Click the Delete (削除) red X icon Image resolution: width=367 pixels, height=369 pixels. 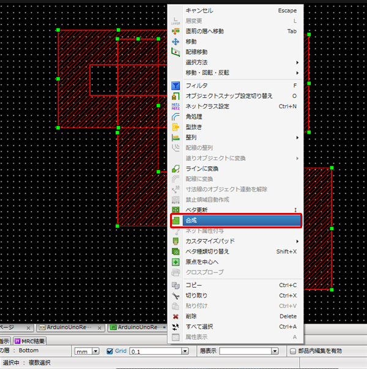coord(176,316)
